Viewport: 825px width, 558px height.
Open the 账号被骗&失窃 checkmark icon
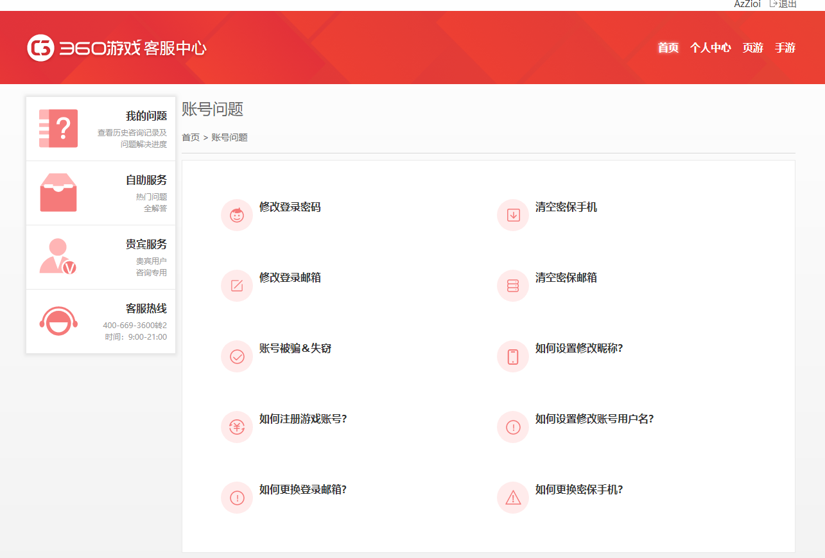[x=236, y=356]
